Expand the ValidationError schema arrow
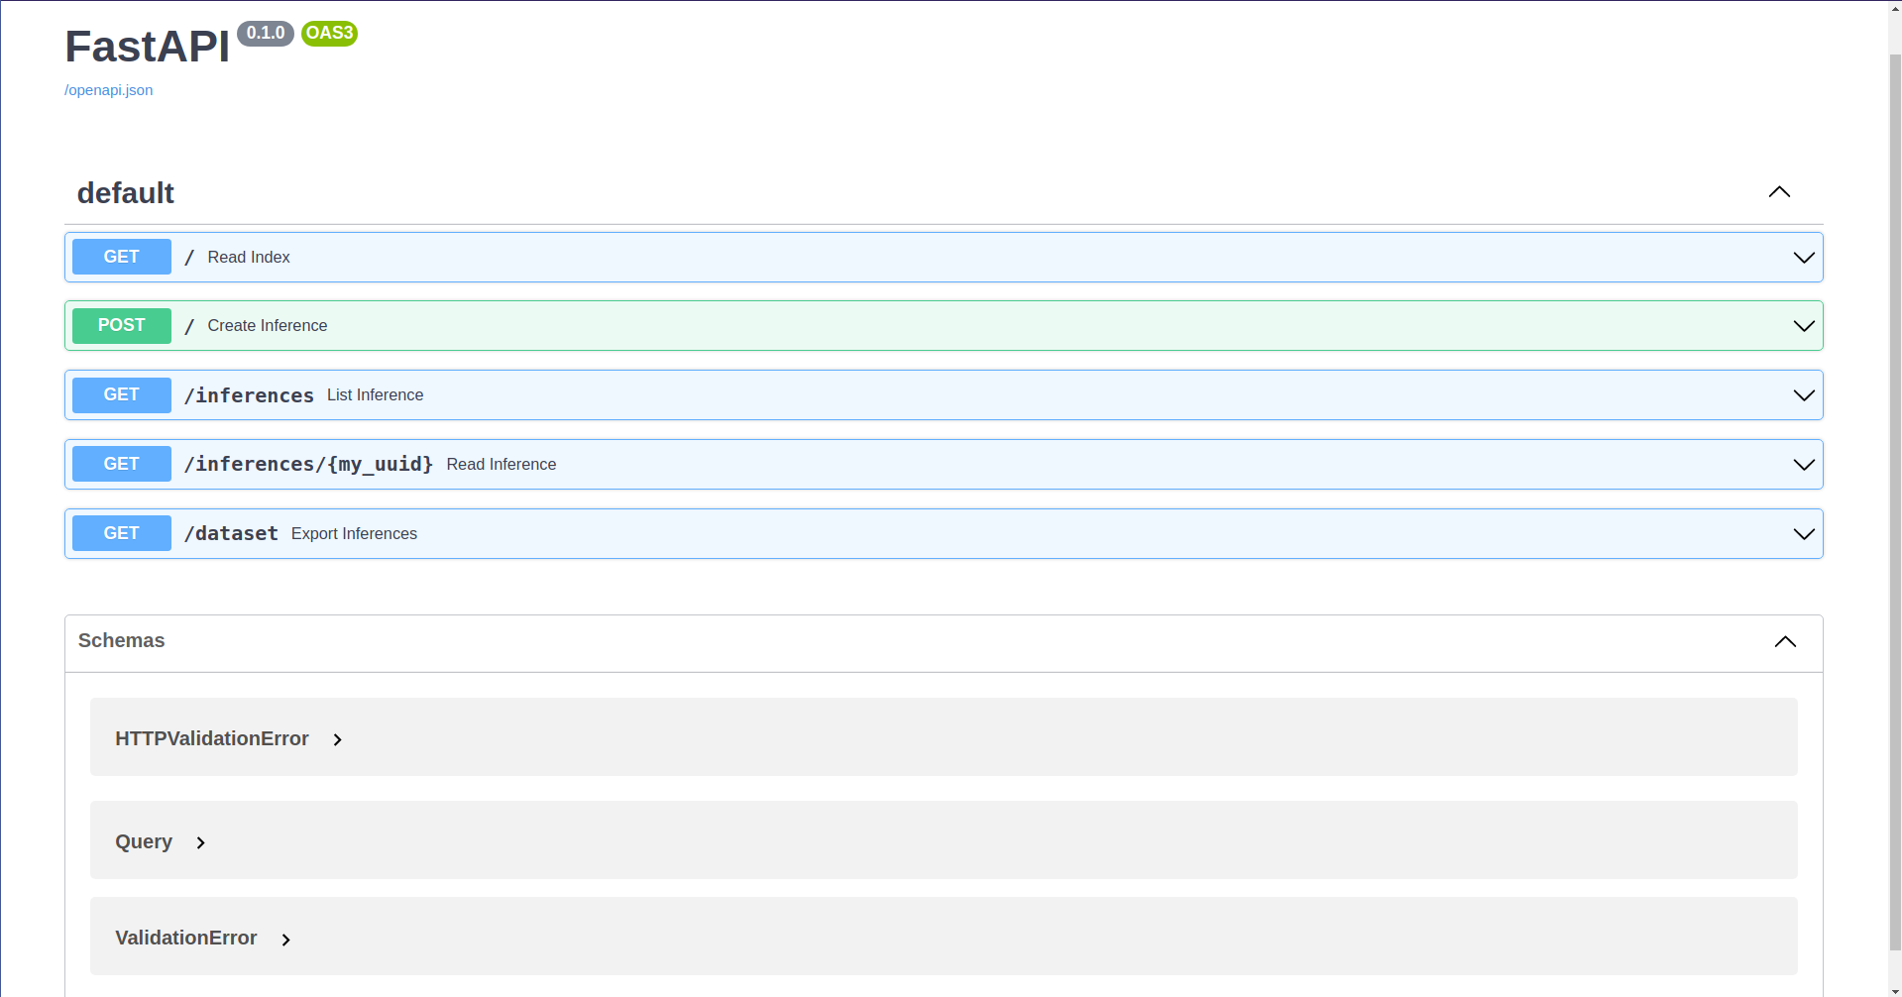Screen dimensions: 1902x997 (286, 940)
